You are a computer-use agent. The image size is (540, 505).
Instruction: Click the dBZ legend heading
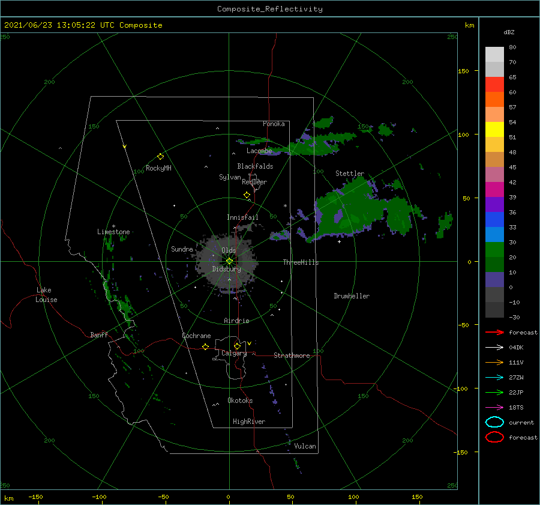[x=509, y=32]
